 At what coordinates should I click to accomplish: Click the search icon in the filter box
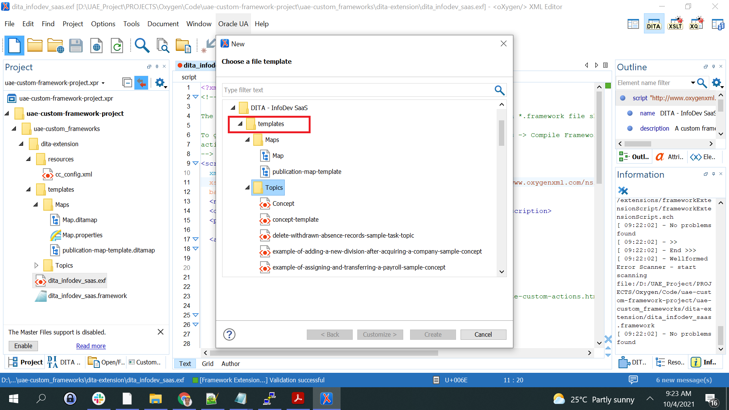pos(499,90)
